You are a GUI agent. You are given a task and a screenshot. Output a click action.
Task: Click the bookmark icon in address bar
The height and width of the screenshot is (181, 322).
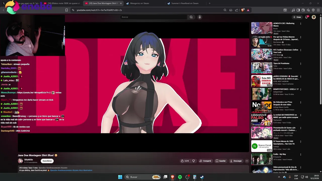66,10
